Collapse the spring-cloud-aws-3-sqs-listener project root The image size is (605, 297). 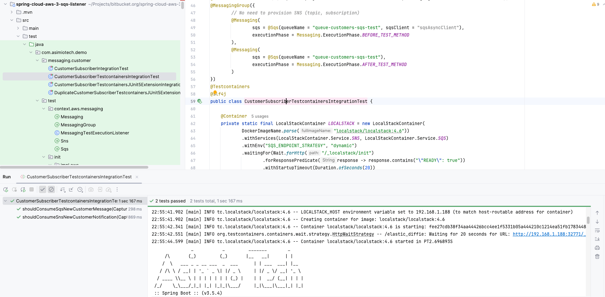[5, 4]
